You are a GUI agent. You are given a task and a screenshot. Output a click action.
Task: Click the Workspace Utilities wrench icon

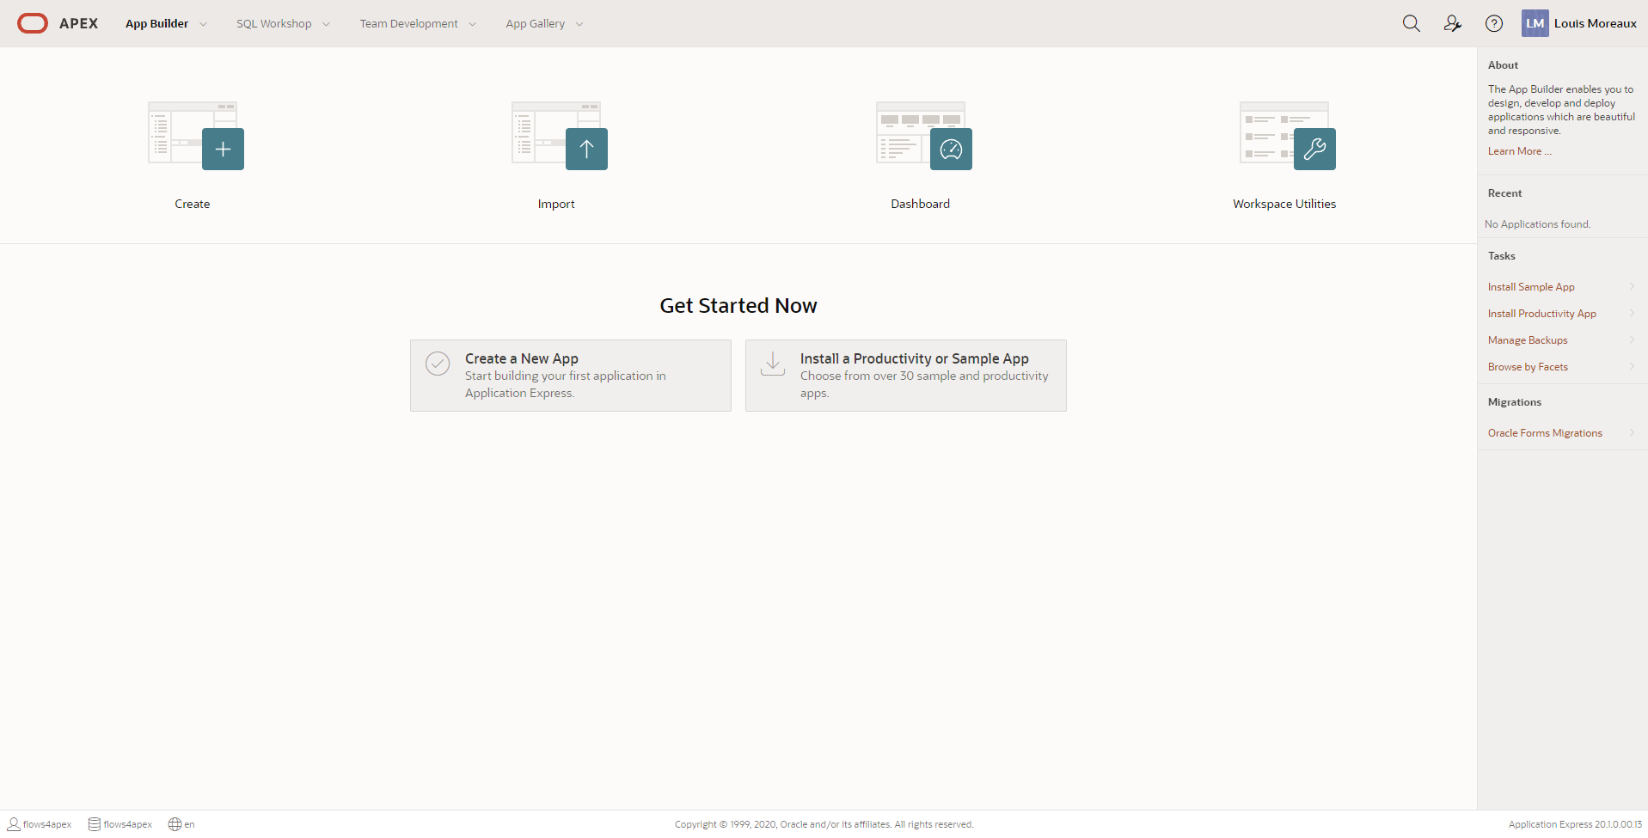pyautogui.click(x=1314, y=149)
